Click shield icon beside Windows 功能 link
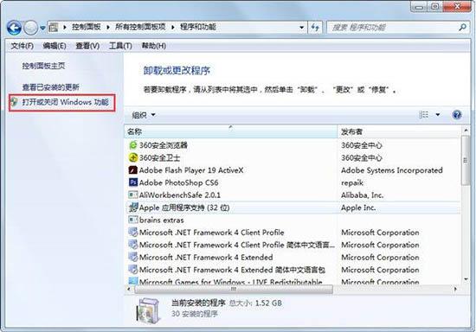The image size is (476, 332). [14, 102]
